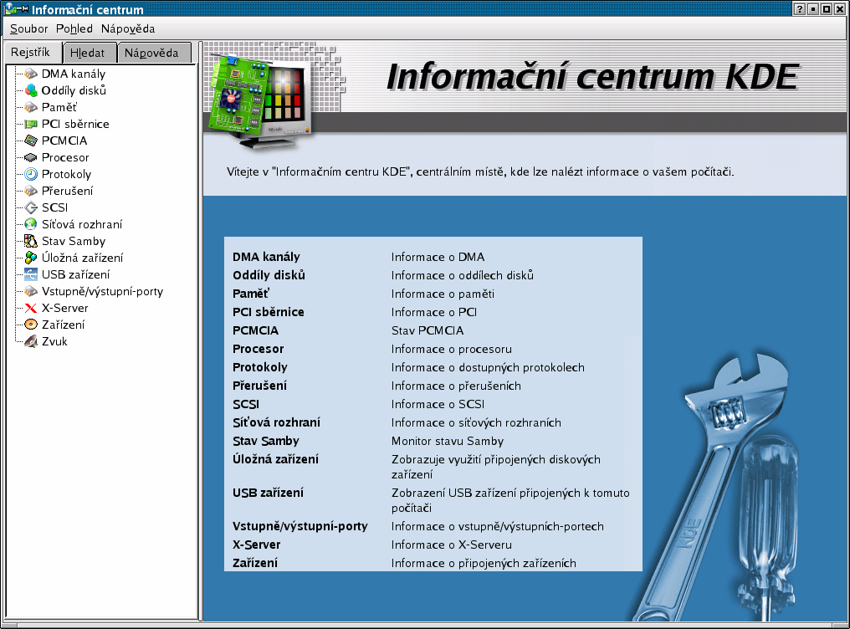Click the monitor and circuit board logo
The width and height of the screenshot is (850, 629).
tap(261, 100)
